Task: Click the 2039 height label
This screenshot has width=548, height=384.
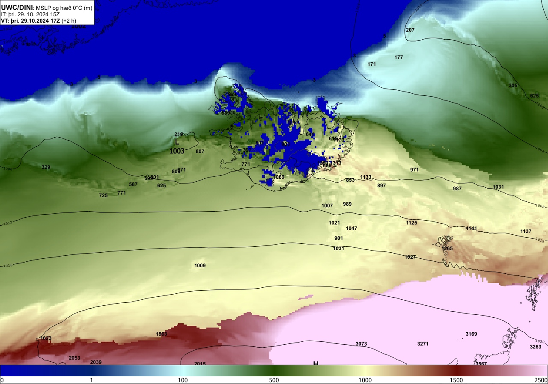Action: coord(96,362)
